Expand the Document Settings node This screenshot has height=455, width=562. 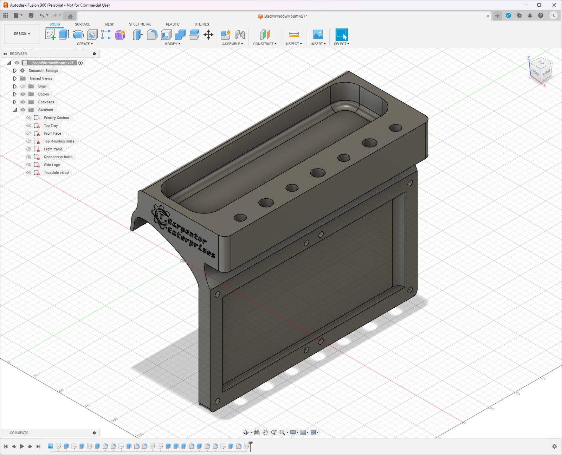tap(15, 71)
